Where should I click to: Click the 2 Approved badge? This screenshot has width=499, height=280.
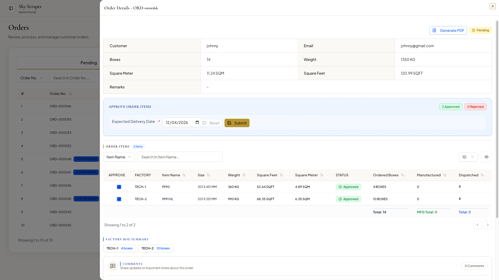[451, 107]
